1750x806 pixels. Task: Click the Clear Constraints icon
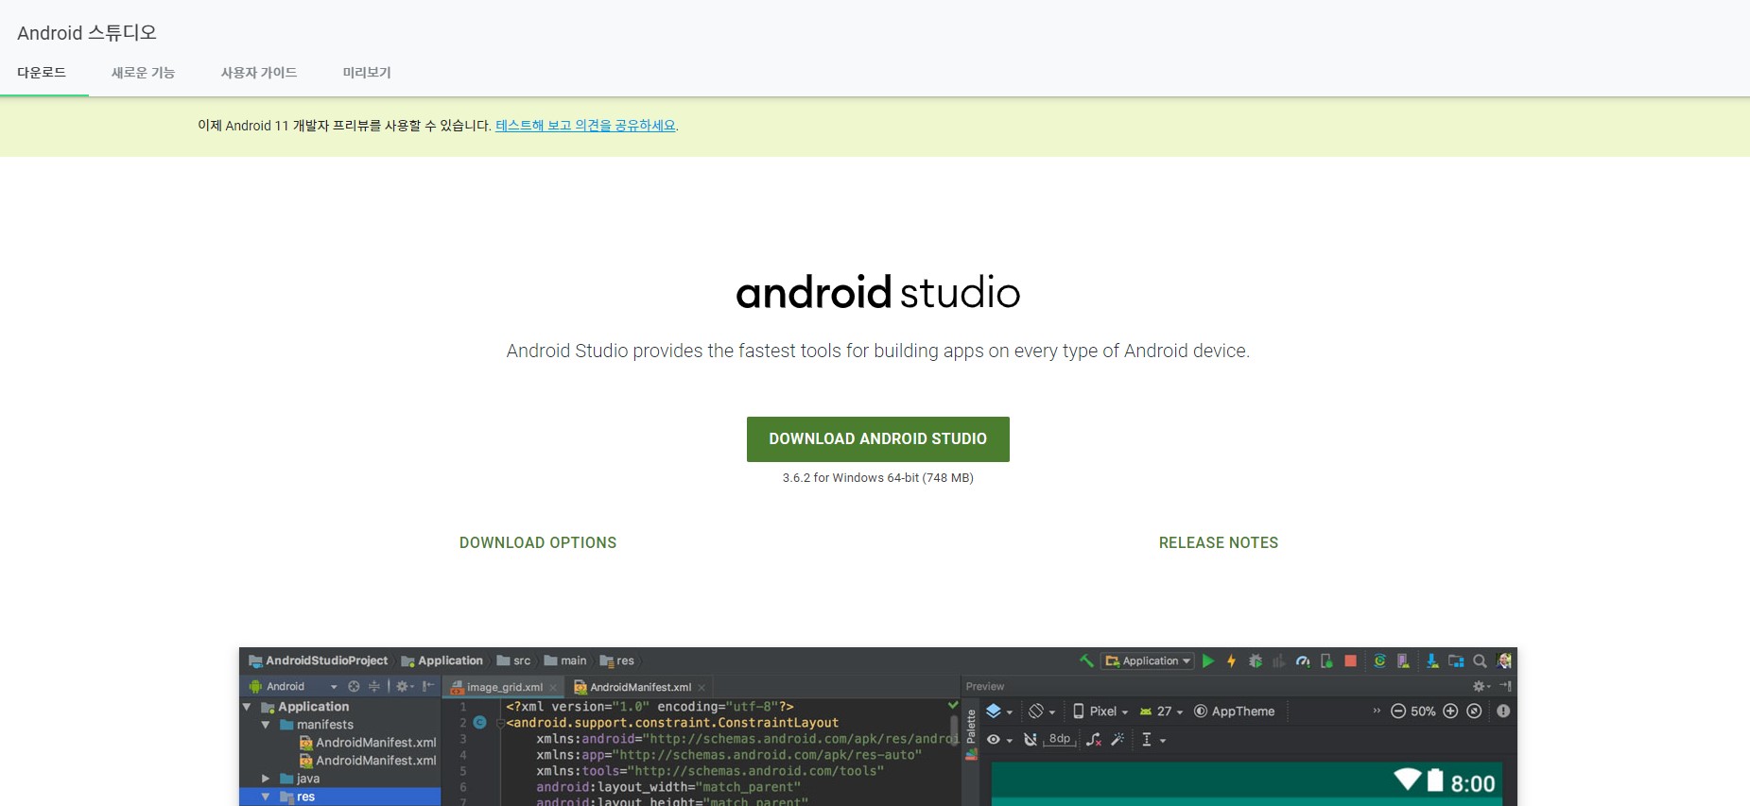[x=1094, y=740]
